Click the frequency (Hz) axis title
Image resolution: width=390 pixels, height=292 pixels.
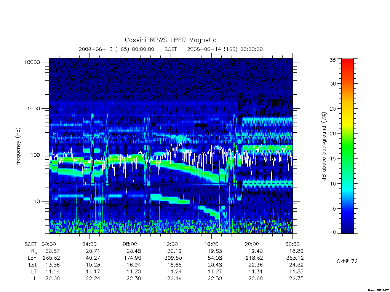pos(18,146)
